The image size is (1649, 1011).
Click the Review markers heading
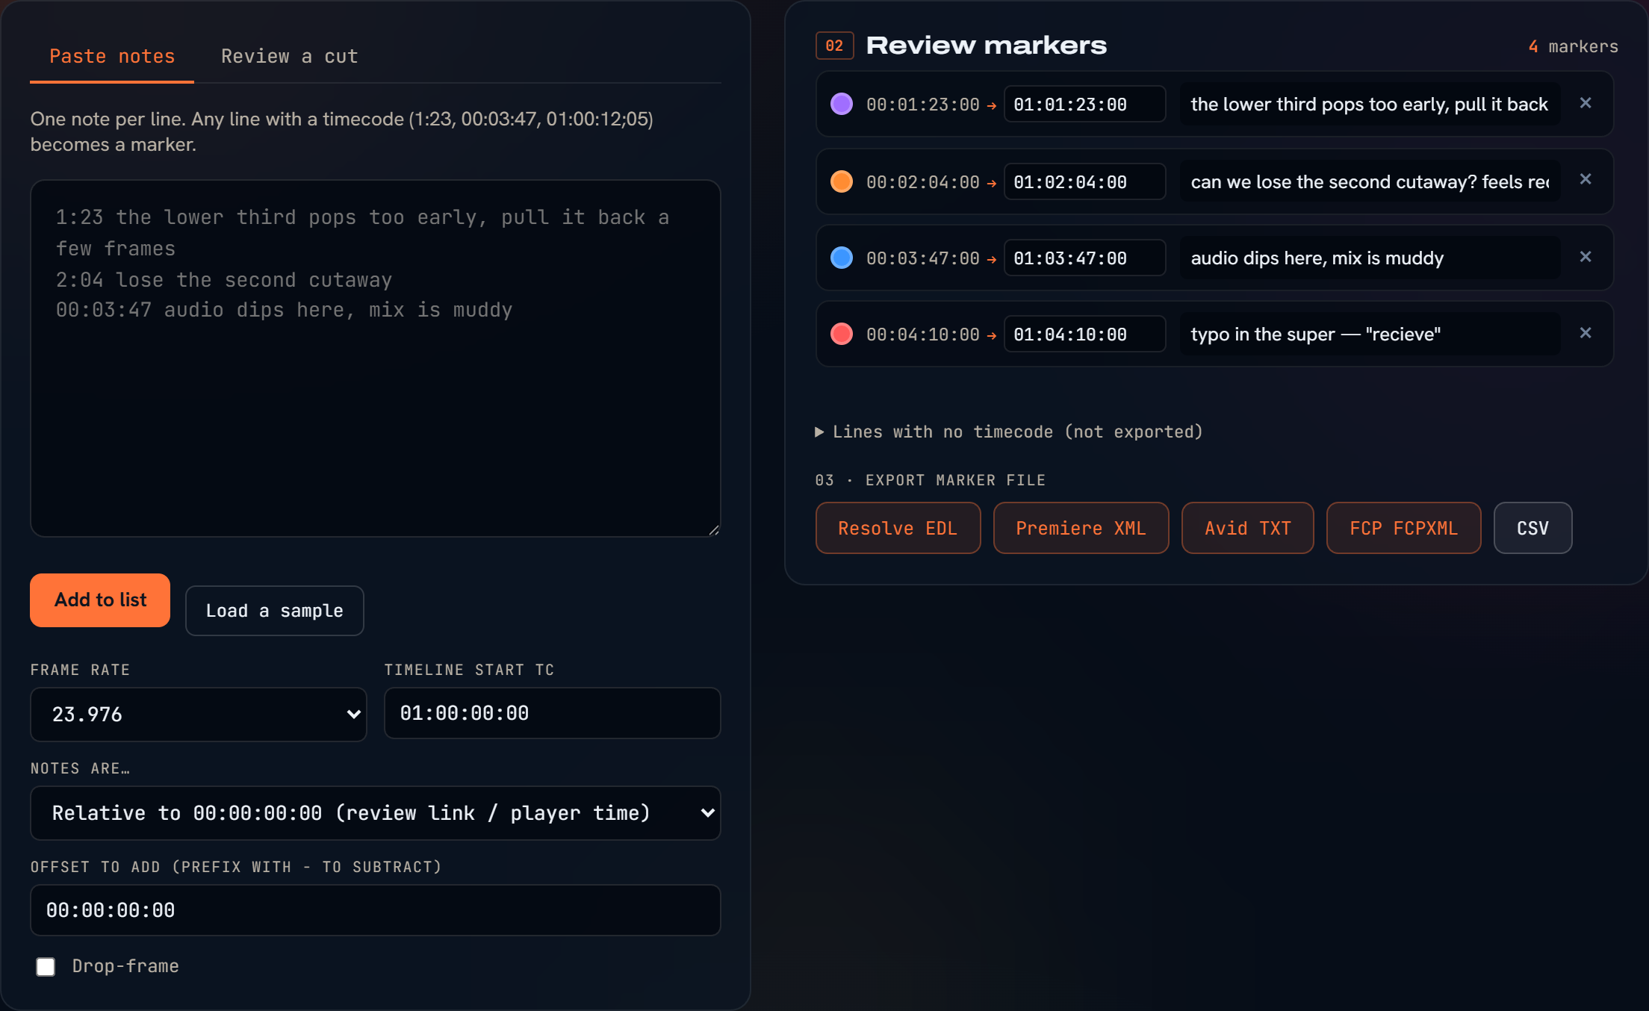click(x=987, y=46)
